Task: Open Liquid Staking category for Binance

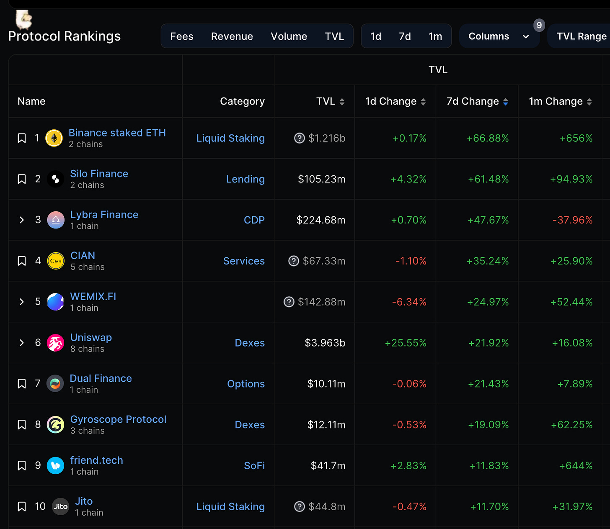Action: (230, 138)
